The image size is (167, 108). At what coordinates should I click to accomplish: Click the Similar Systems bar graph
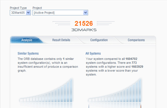(46, 90)
